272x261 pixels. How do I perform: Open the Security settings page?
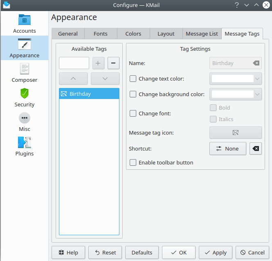25,97
